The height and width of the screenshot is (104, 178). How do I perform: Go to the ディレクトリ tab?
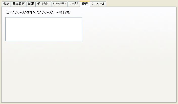click(x=43, y=4)
